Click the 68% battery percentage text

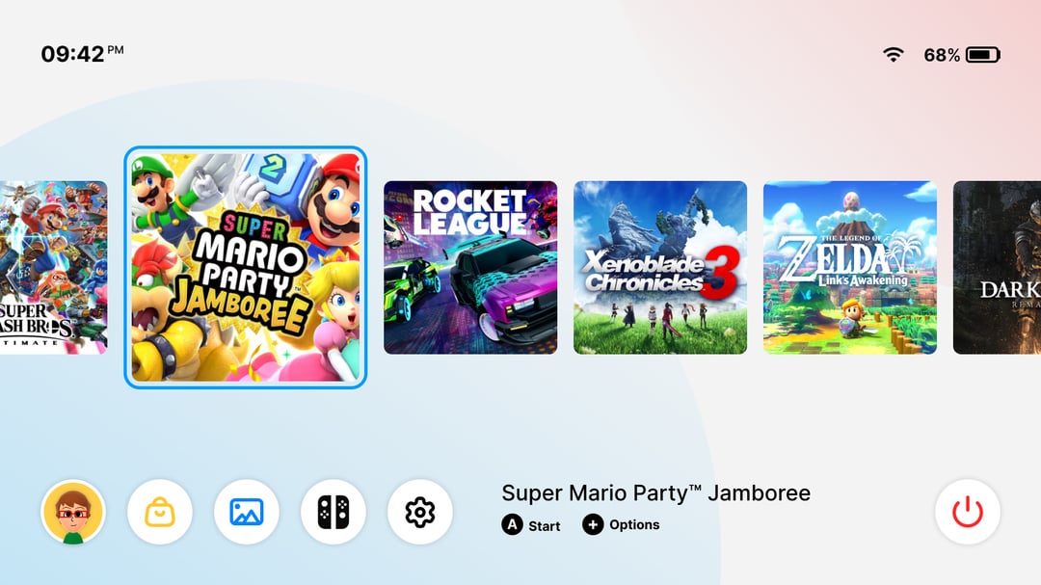(x=942, y=55)
